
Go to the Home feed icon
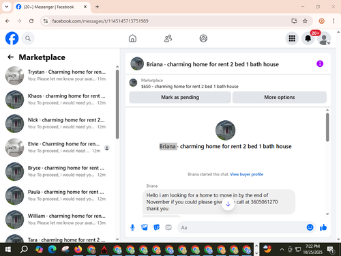coord(132,38)
